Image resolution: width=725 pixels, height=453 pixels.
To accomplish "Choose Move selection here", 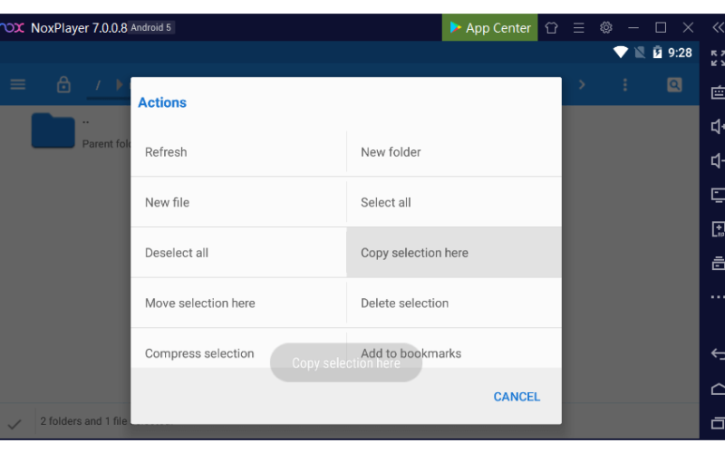I will [238, 303].
